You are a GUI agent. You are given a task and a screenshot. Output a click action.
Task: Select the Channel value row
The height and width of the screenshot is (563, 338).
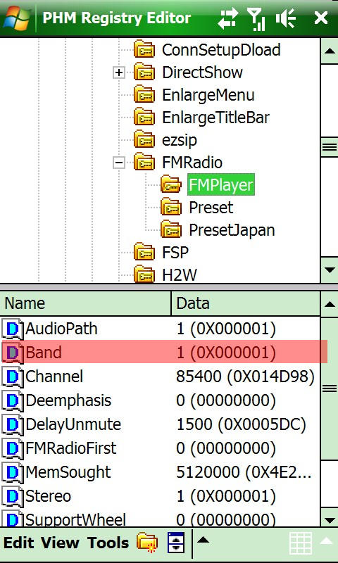(x=160, y=377)
